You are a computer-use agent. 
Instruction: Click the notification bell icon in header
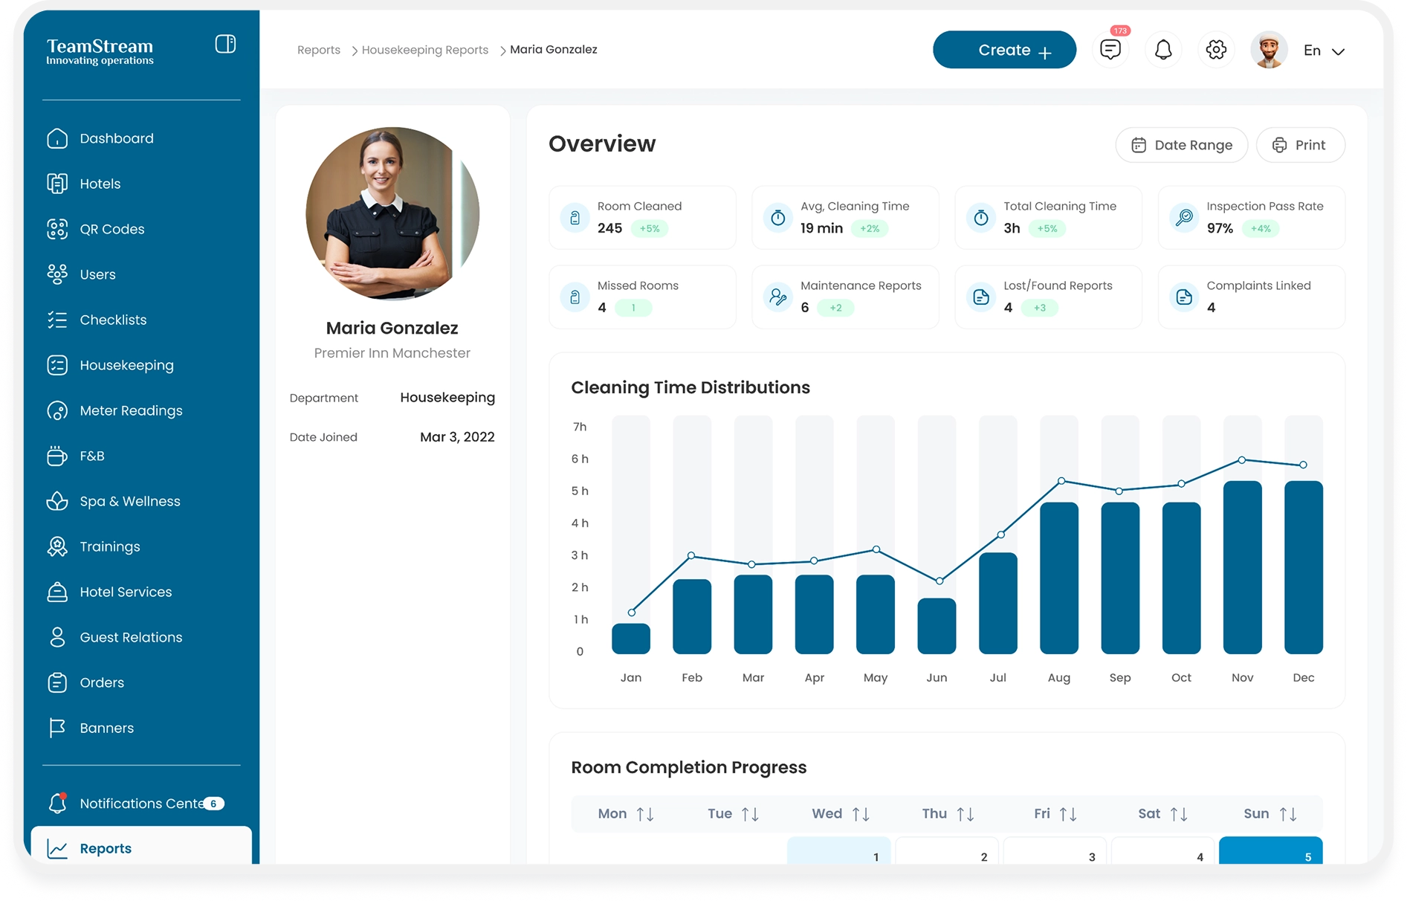point(1162,50)
